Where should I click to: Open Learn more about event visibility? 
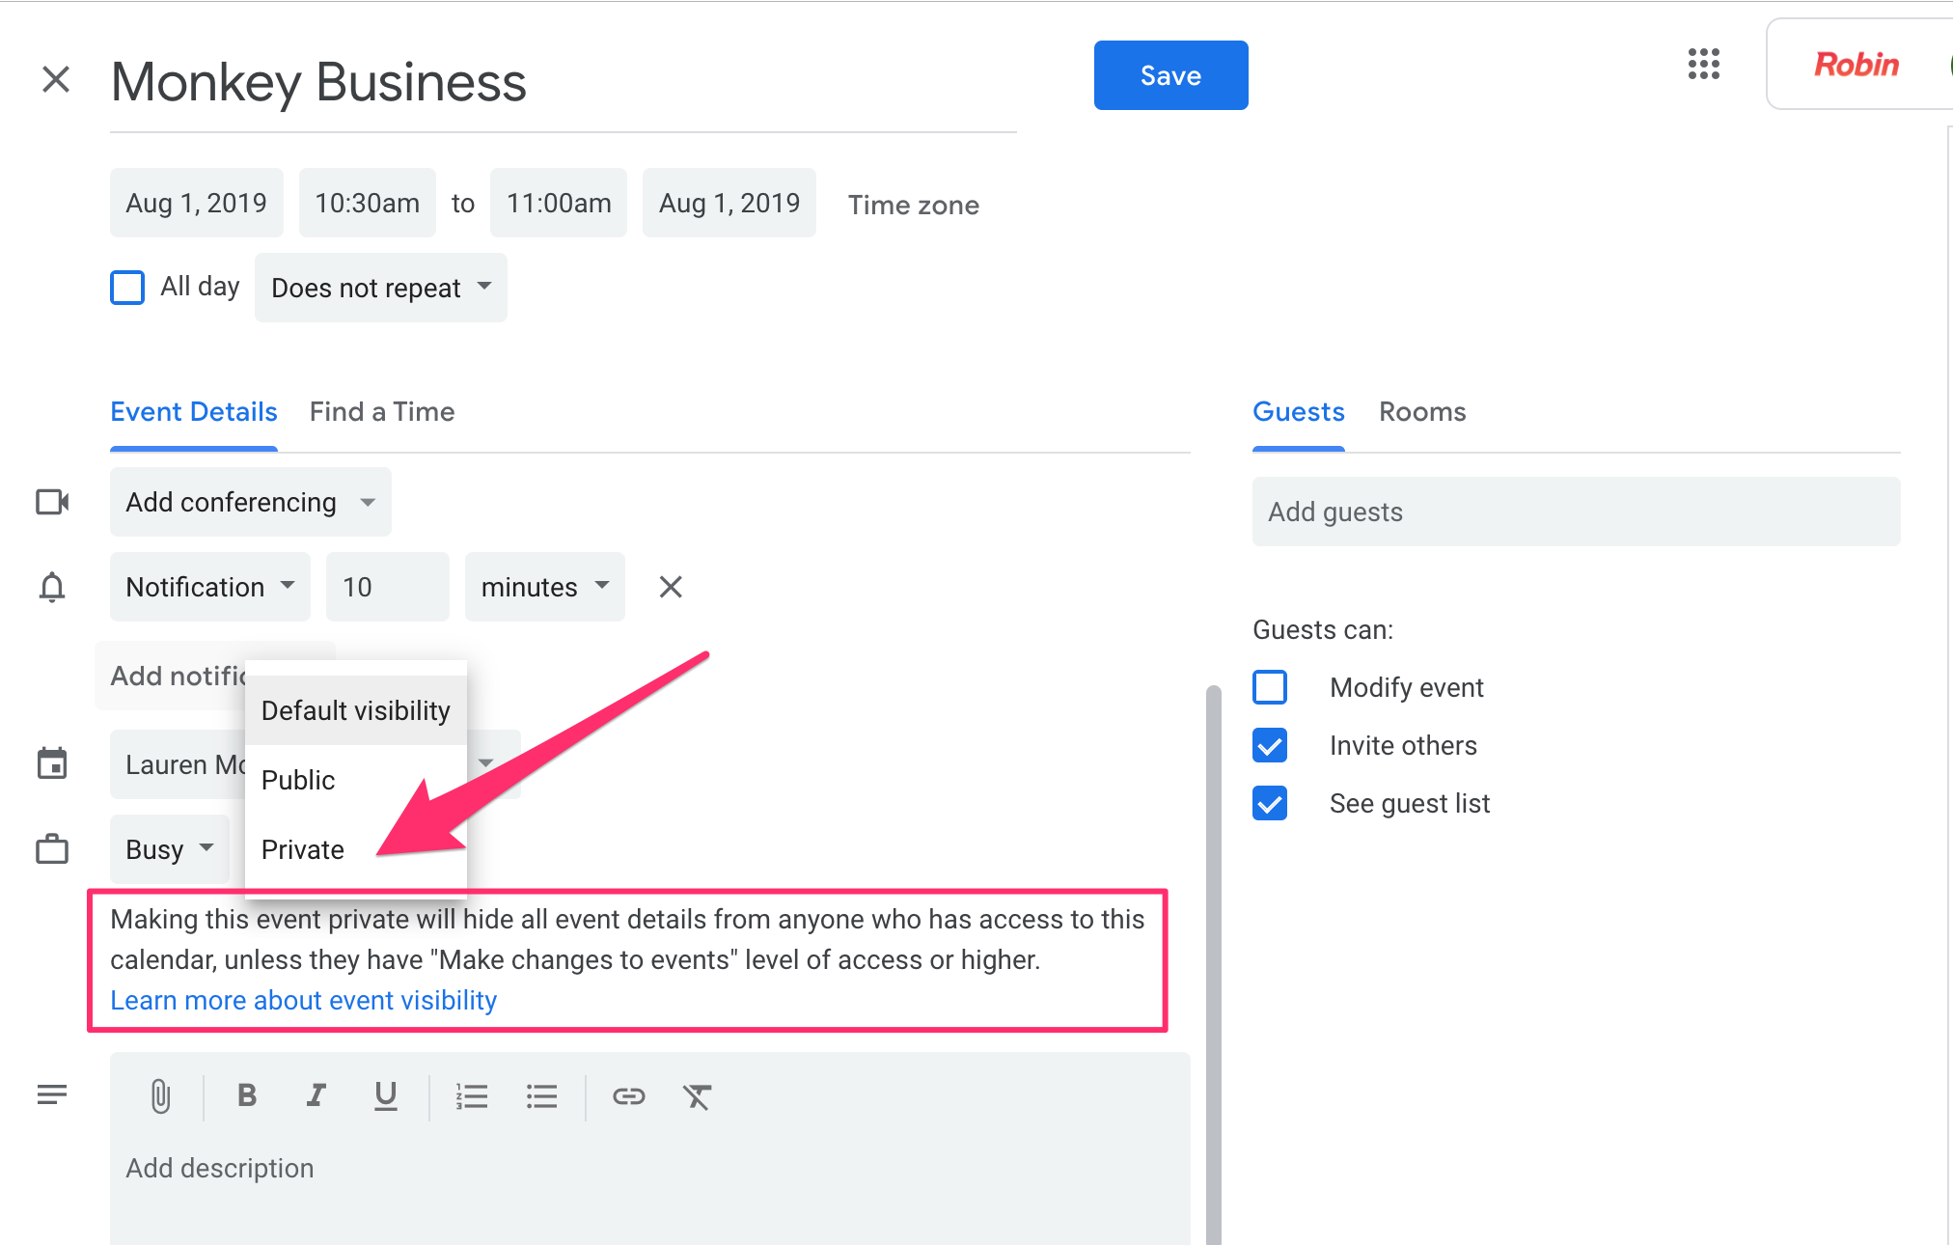304,1000
